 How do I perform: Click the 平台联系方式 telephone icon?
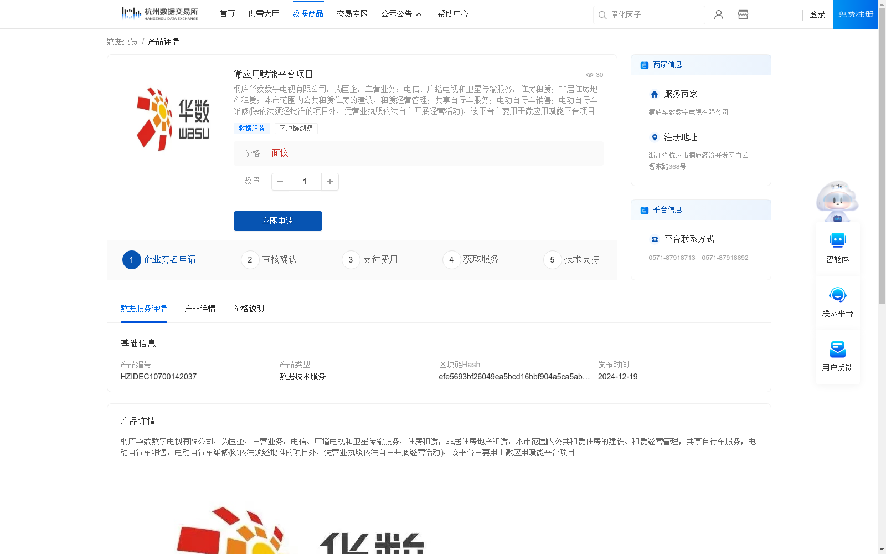click(655, 239)
